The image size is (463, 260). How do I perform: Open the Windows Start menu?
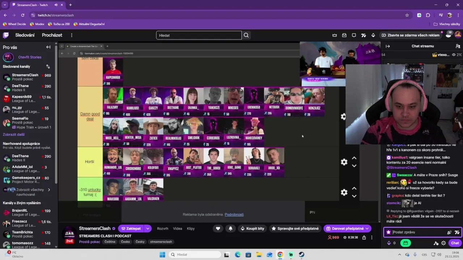tap(162, 255)
